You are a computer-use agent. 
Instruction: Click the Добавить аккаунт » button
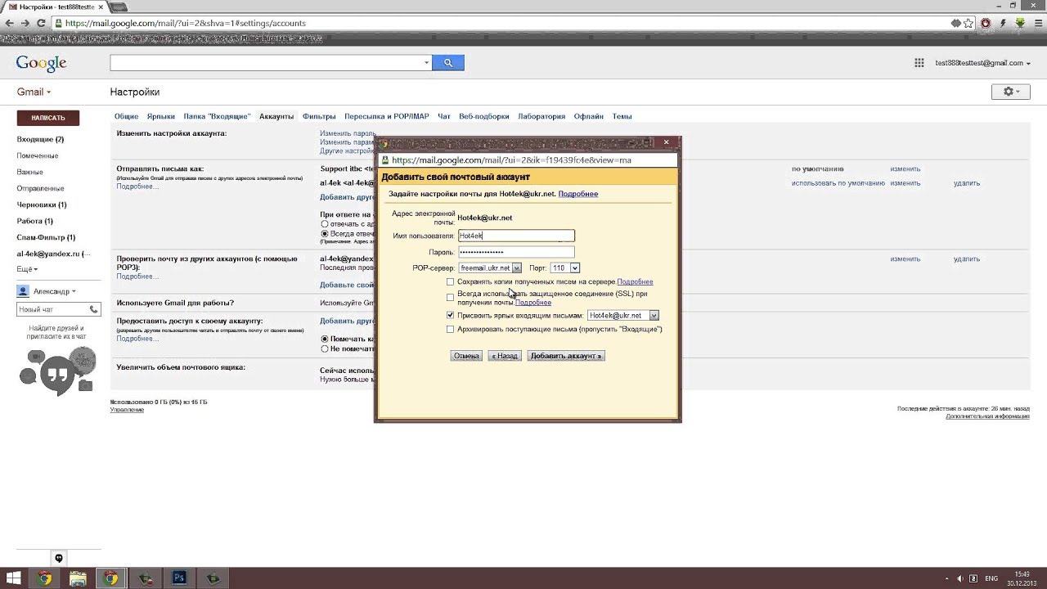point(566,356)
